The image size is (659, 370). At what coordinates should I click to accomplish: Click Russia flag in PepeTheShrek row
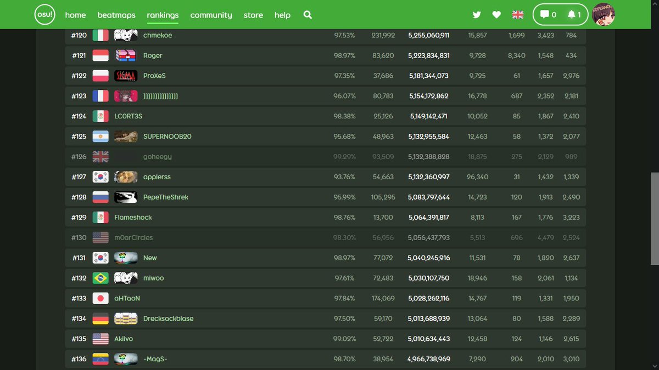pos(100,197)
